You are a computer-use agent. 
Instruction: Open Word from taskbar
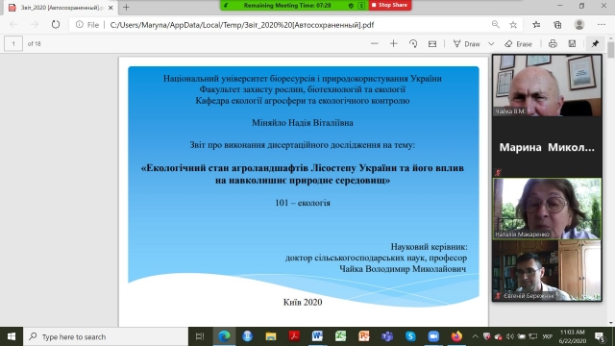(x=317, y=336)
